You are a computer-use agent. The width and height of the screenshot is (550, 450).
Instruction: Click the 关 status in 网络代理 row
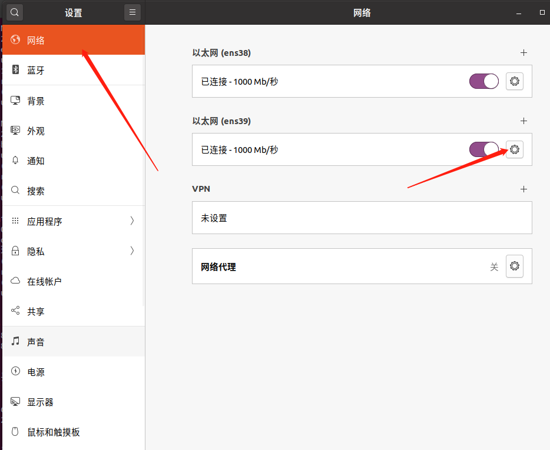(x=494, y=266)
